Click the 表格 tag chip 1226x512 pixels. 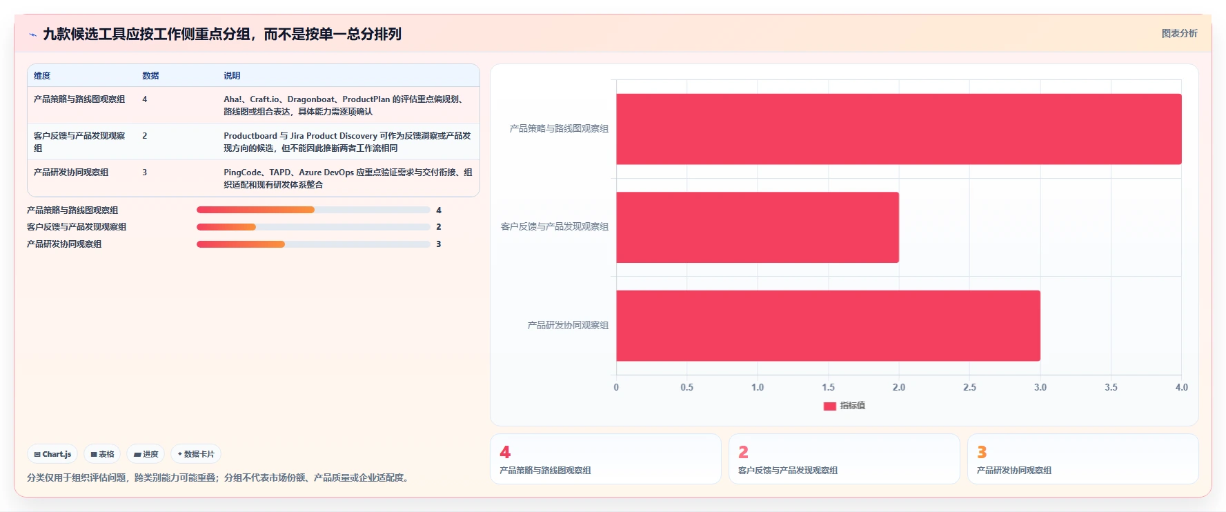pos(102,454)
